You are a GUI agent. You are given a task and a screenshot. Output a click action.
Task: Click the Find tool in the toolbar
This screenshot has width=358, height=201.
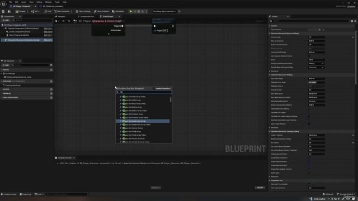[48, 11]
